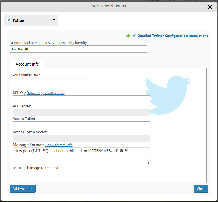This screenshot has height=202, width=218.
Task: Focus the Access Token input field
Action: [x=82, y=125]
